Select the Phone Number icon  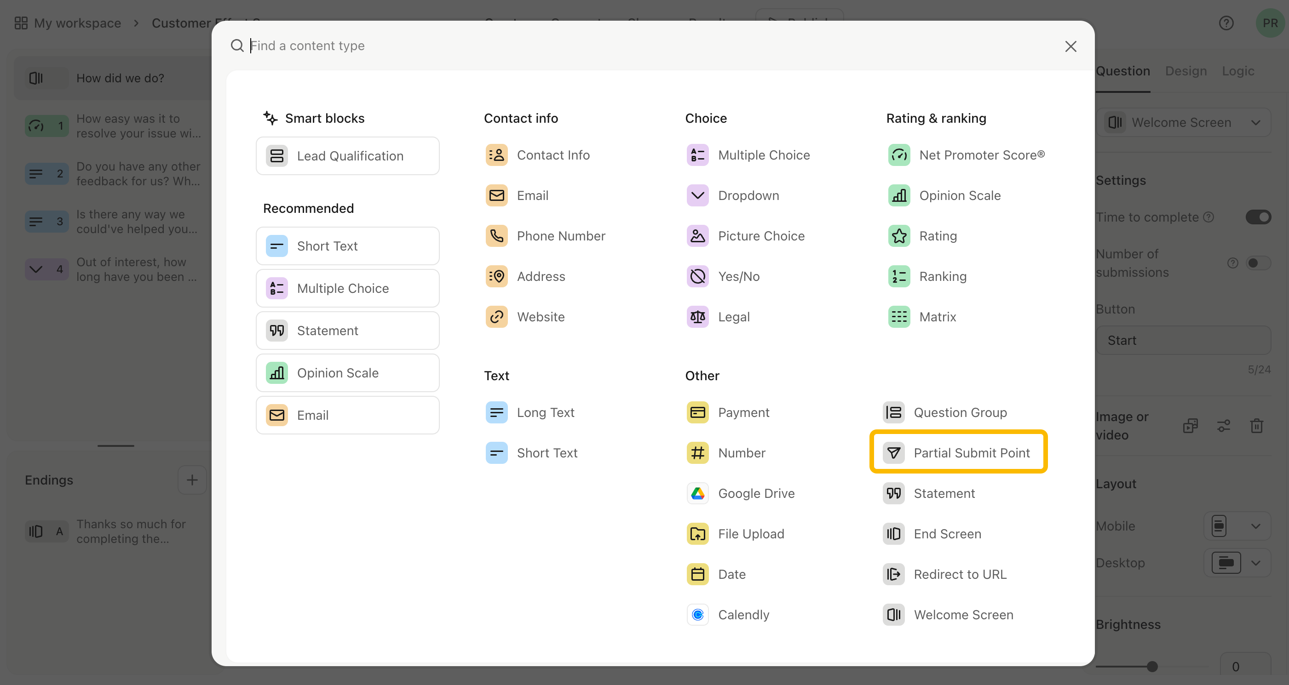[496, 236]
